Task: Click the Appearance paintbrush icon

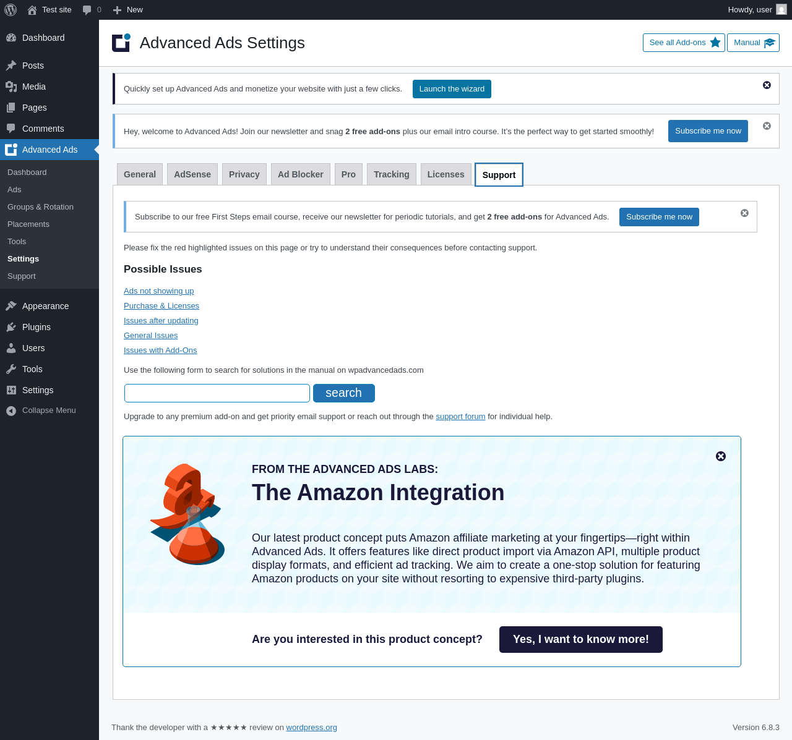Action: (x=11, y=306)
